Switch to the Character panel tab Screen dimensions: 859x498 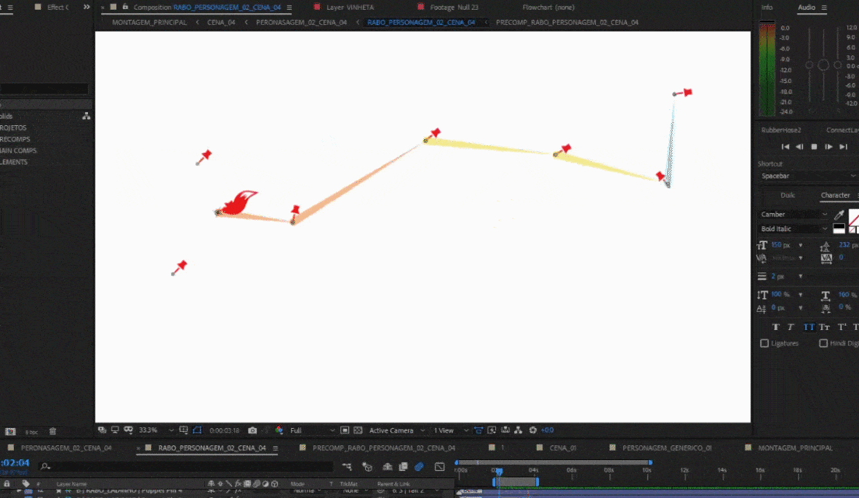(835, 196)
